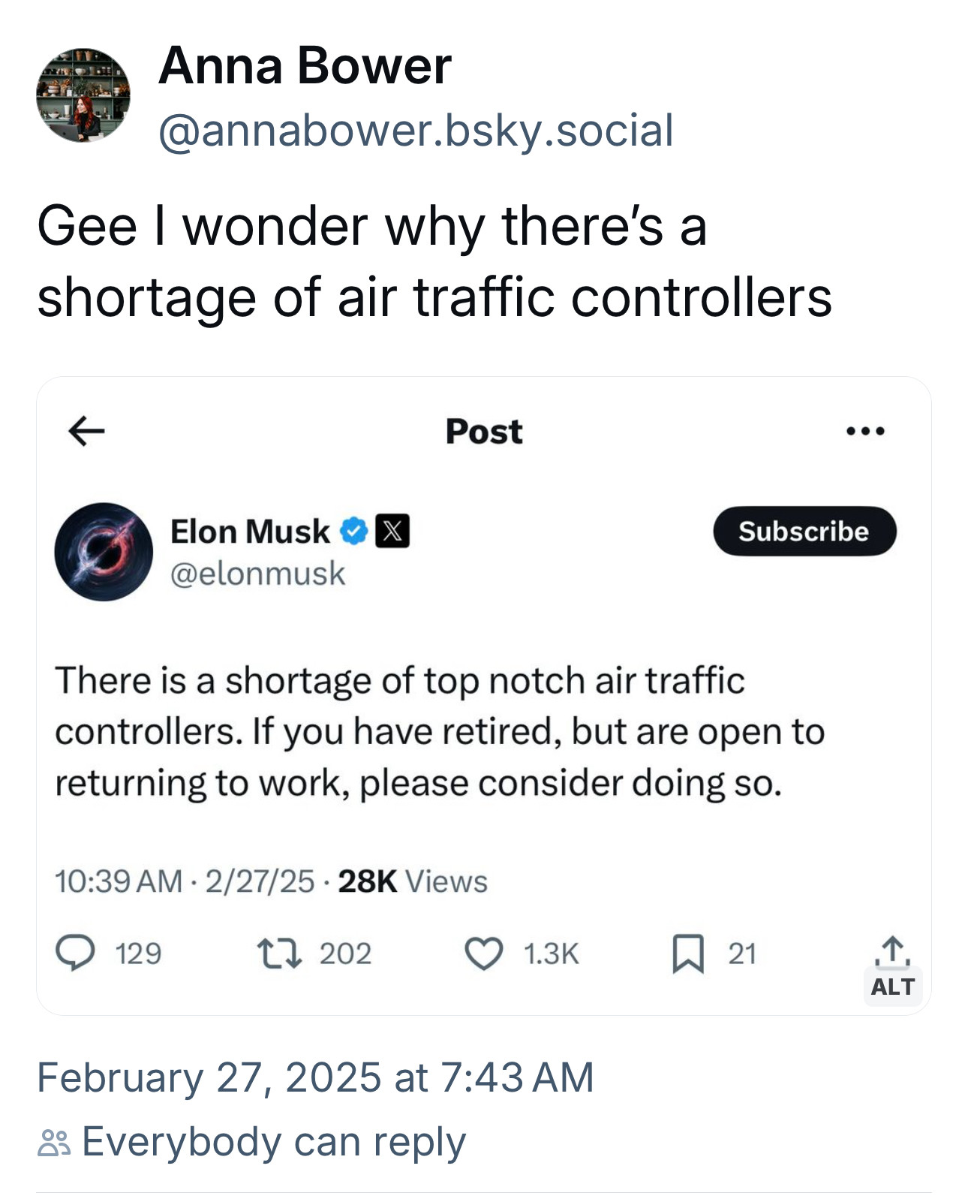
Task: Click the February 27, 2025 timestamp
Action: click(x=315, y=1077)
